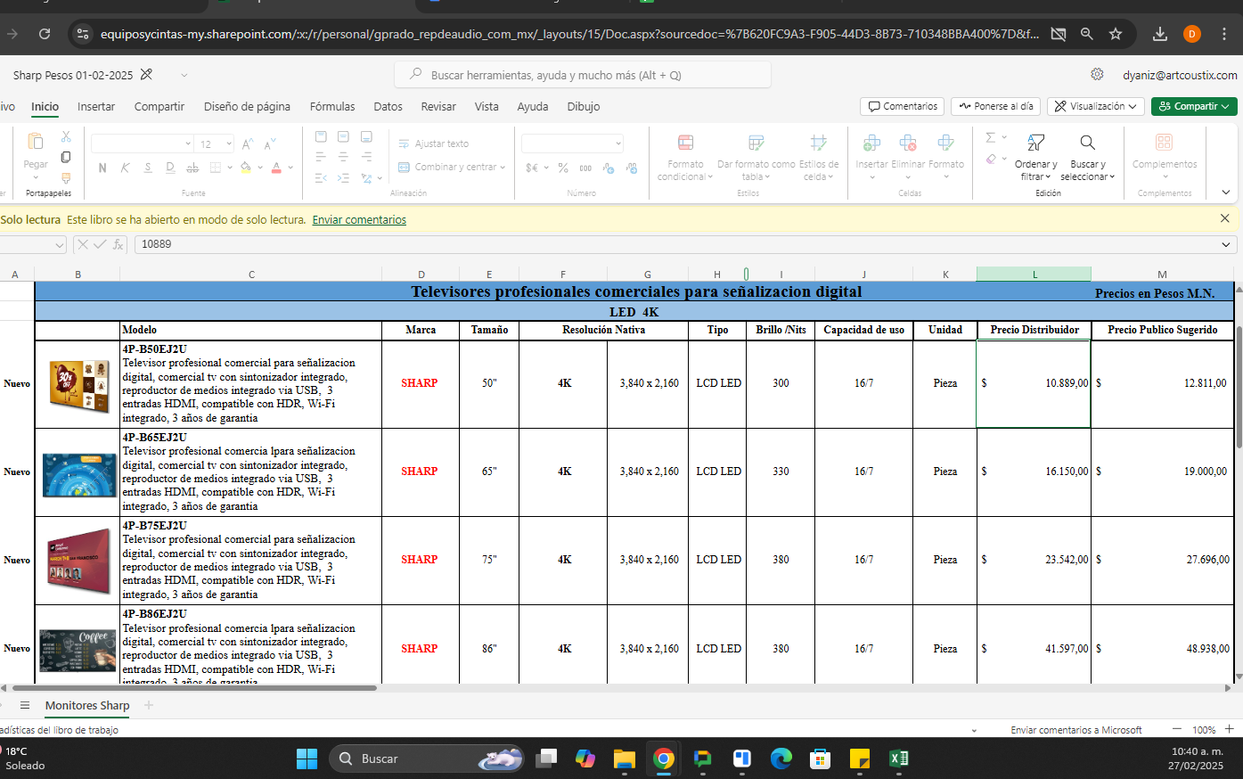The height and width of the screenshot is (779, 1243).
Task: Open Ordenar y filtrar
Action: click(1035, 157)
